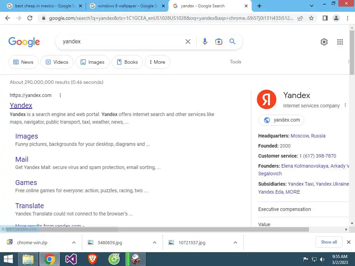355x266 pixels.
Task: Expand options for 5480659.jpg download
Action: pos(155,242)
